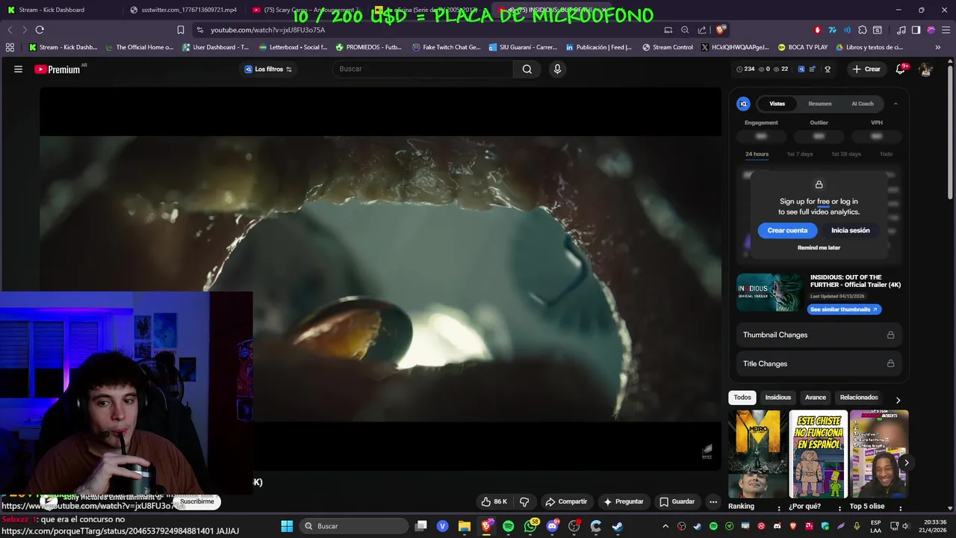Viewport: 956px width, 538px height.
Task: Switch to the AI Coach tab
Action: tap(862, 104)
